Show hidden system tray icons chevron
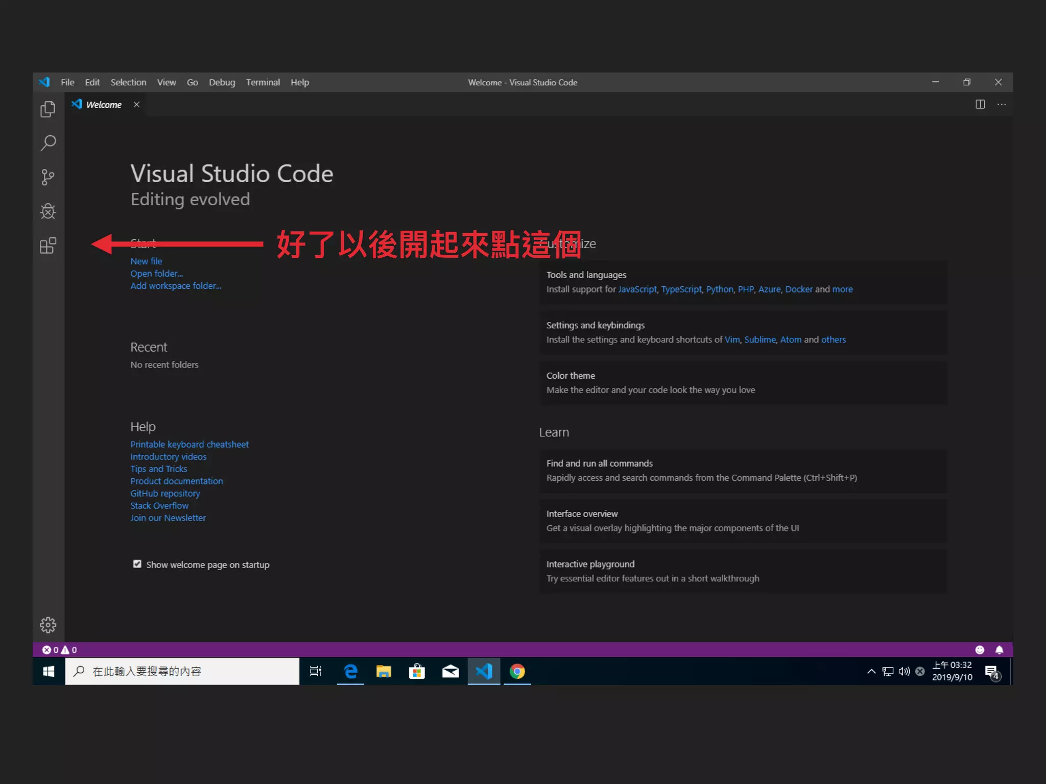Image resolution: width=1046 pixels, height=784 pixels. (871, 671)
